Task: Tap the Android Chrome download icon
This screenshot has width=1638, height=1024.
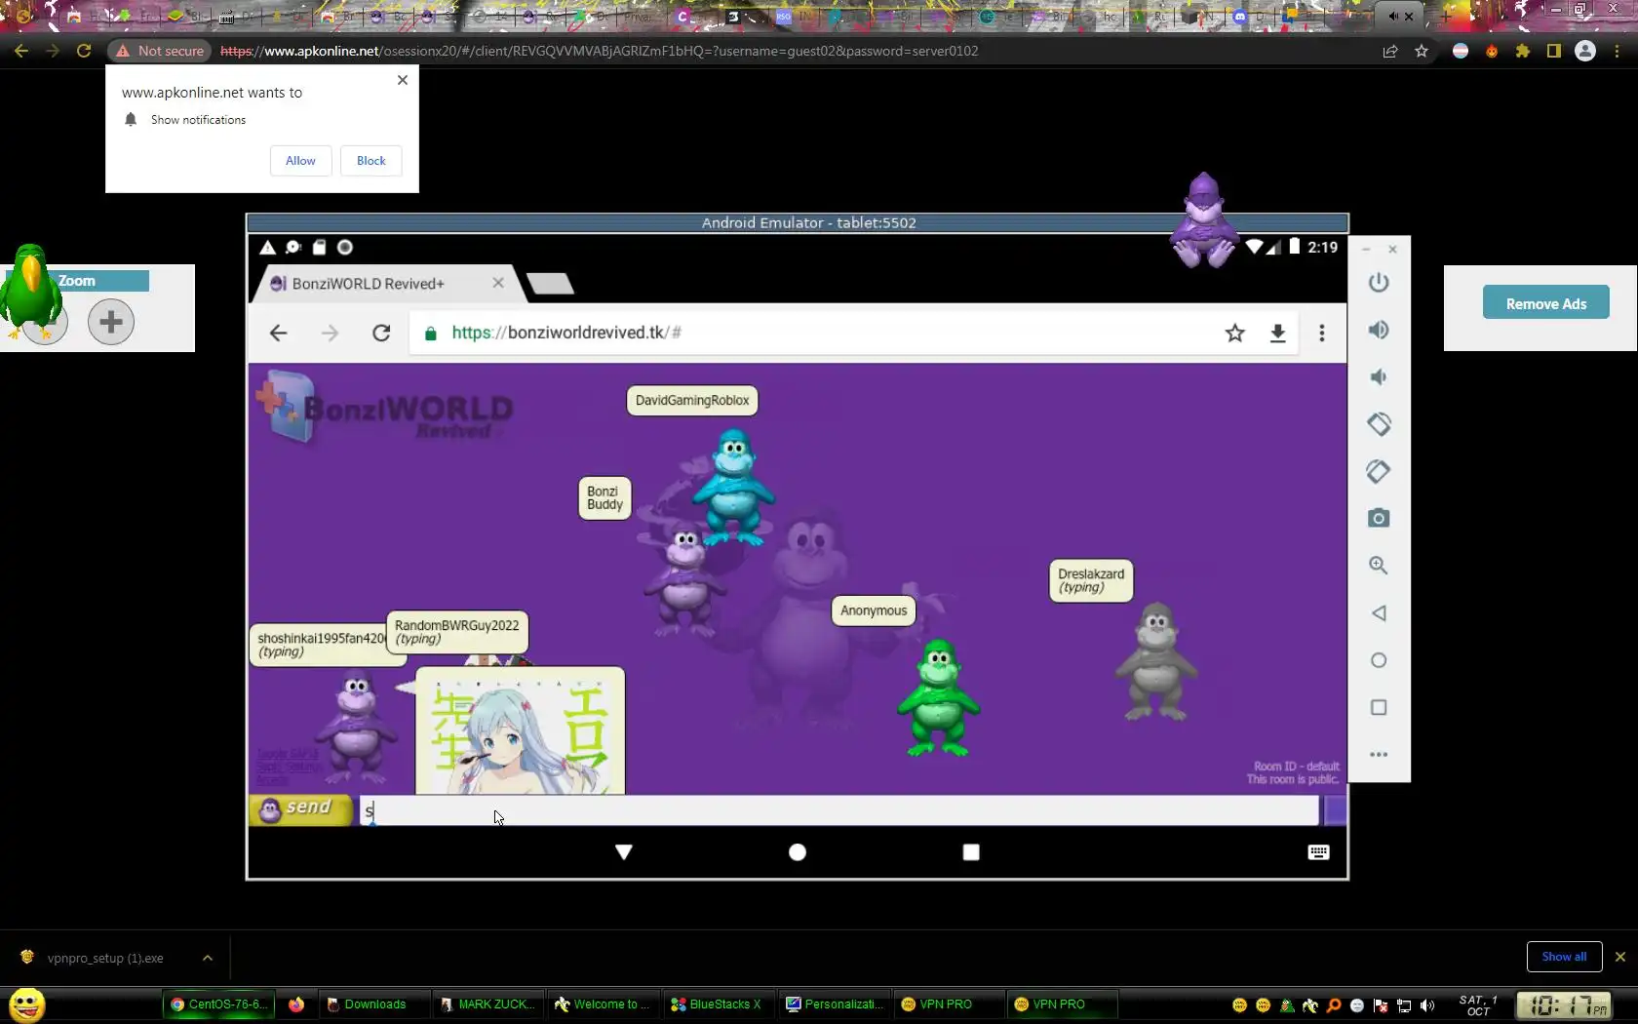Action: coord(1277,334)
